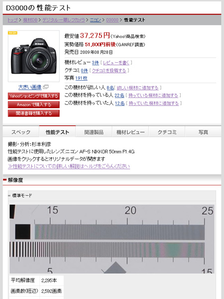Click Yahoo!ショッピングで購入する button
This screenshot has height=299, width=224.
[34, 96]
